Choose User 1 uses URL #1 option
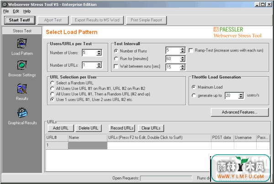This screenshot has width=274, height=184. (52, 100)
